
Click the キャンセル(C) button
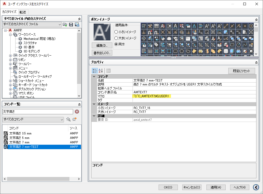coord(192,187)
